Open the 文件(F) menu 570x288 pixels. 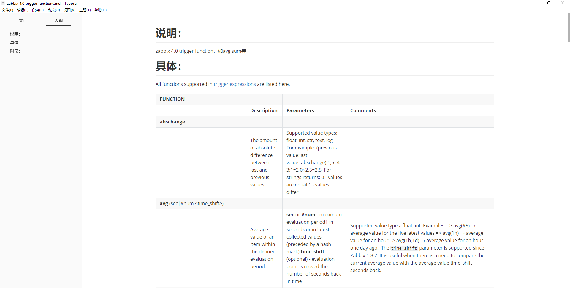(7, 10)
